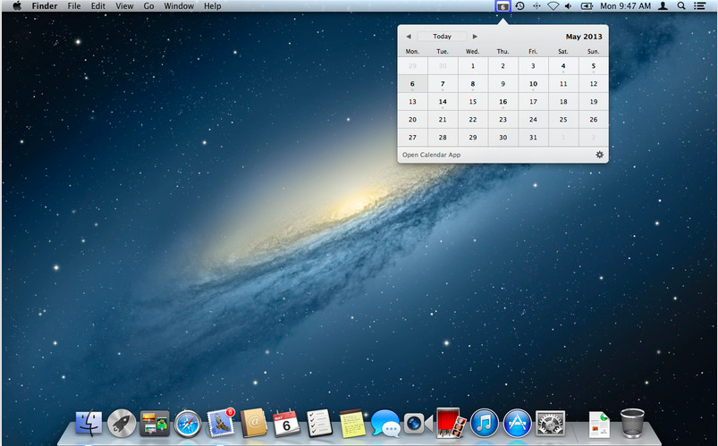Open the Go menu
The image size is (718, 446).
tap(148, 6)
